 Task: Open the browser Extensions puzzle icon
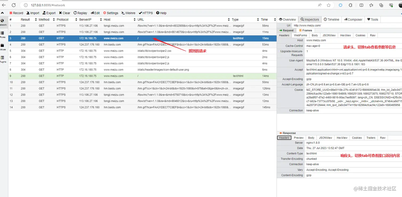point(350,5)
